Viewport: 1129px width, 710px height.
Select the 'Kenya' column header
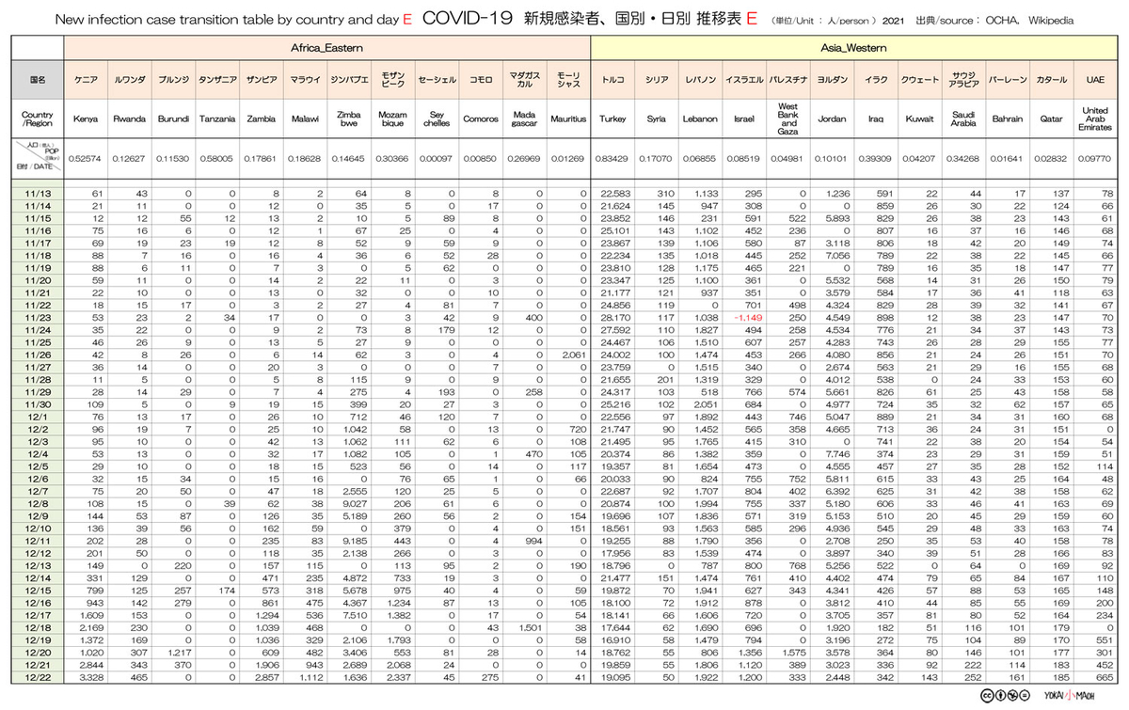coord(86,119)
